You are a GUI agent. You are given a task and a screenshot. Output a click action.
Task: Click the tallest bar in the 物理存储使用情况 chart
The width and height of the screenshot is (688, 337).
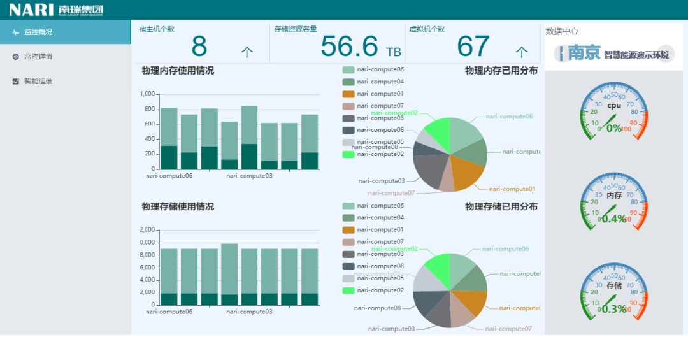(x=229, y=275)
